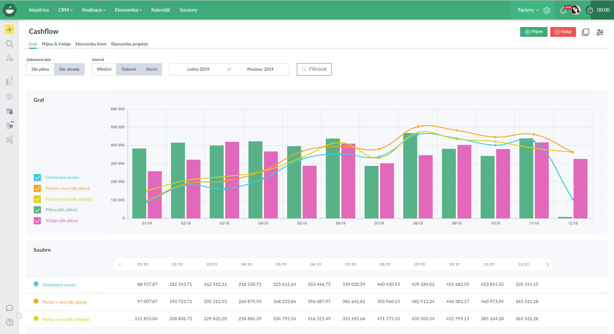Viewport: 614px width, 334px height.
Task: Open the Ekonomika projektů tab
Action: tap(129, 44)
